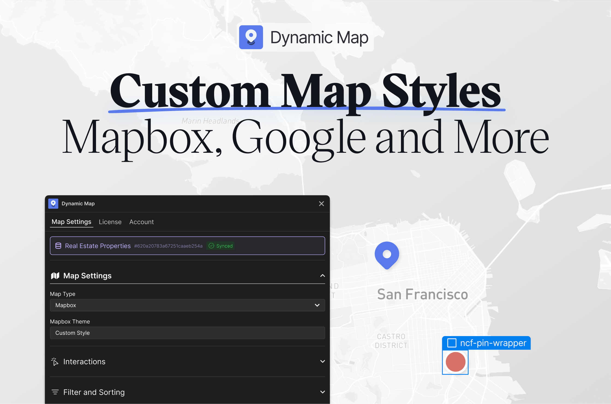Click the collection ID #620a20783a67251caaeb254a

(168, 246)
